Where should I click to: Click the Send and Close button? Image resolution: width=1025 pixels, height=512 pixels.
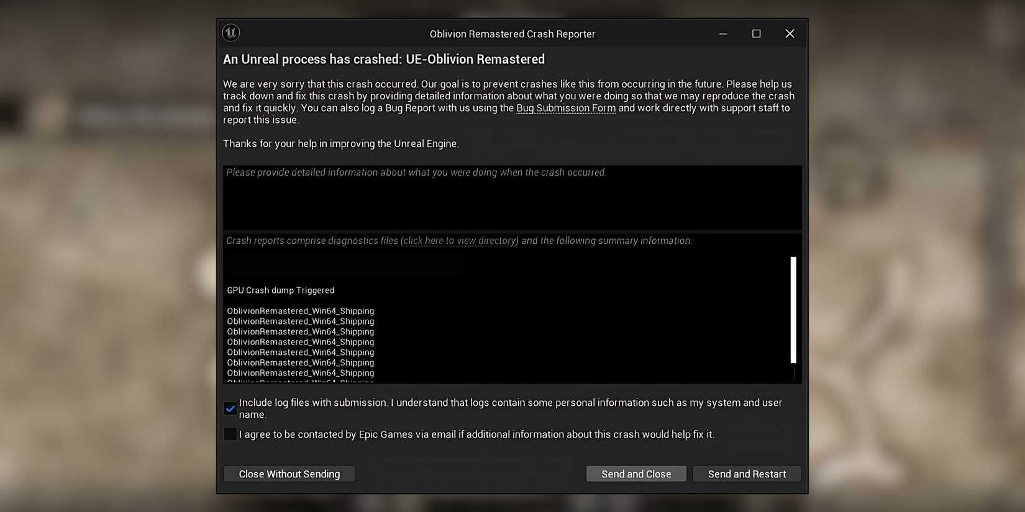click(635, 474)
